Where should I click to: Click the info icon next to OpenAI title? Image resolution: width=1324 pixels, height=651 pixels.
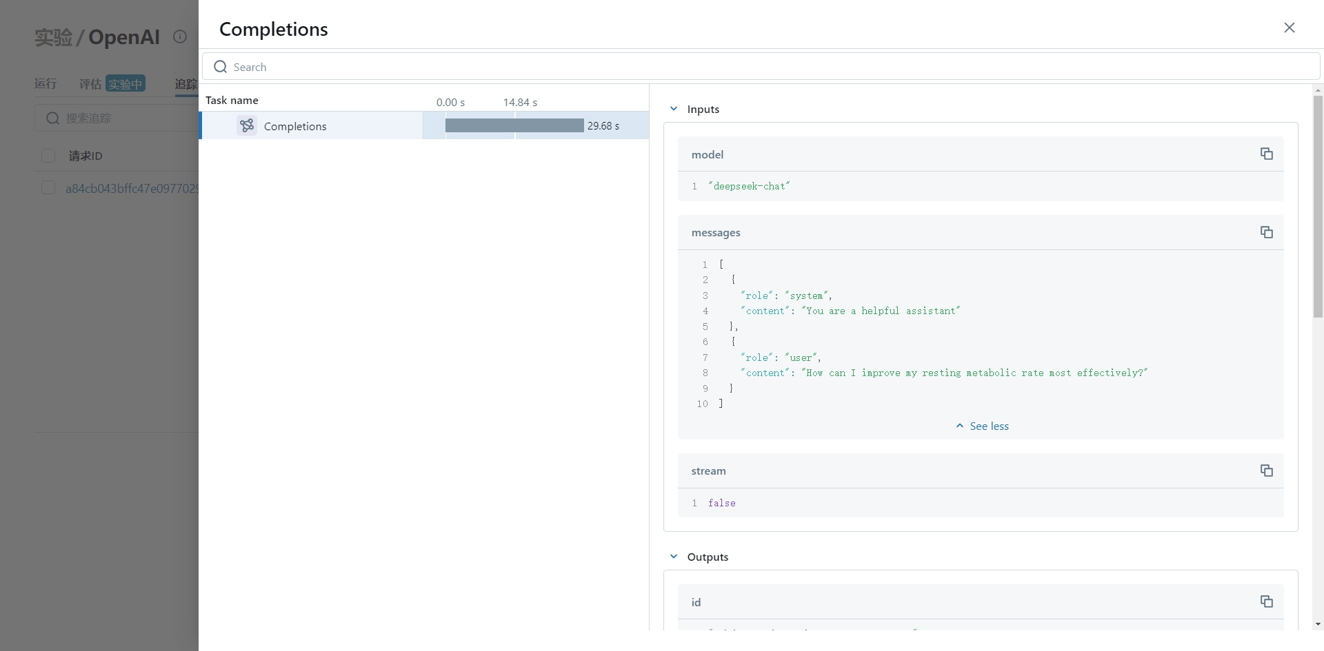[x=180, y=37]
